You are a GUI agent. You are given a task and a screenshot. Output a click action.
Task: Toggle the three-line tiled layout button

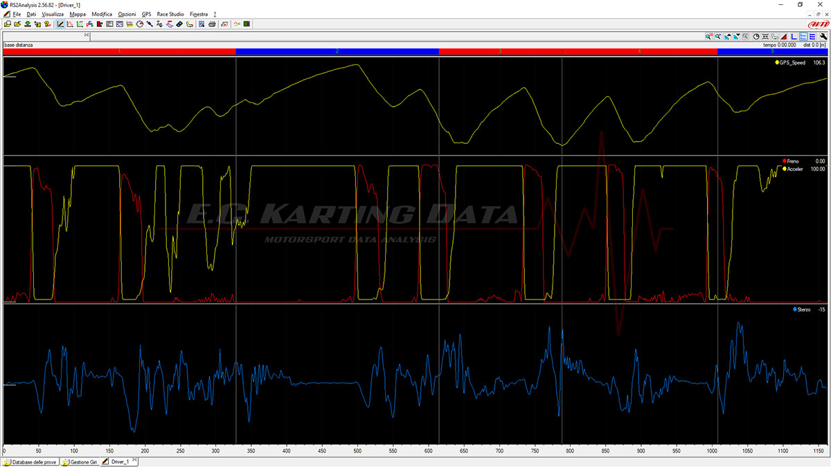[812, 36]
